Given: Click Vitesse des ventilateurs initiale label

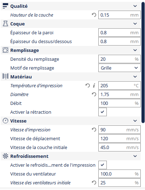Looking at the screenshot, I should tap(40, 183).
